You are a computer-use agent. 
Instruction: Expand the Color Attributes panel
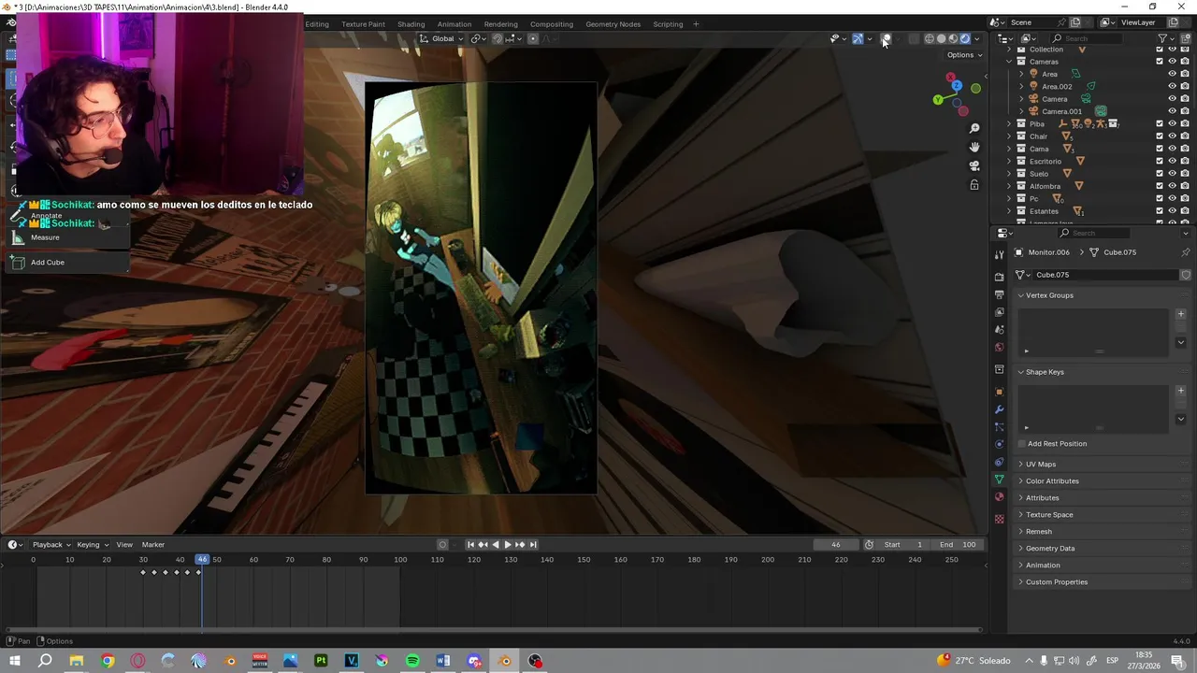click(1051, 481)
